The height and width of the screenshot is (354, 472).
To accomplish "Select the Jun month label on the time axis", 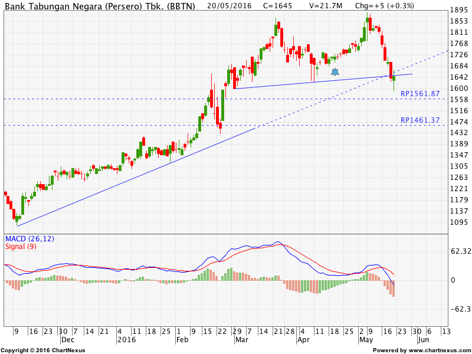I will click(423, 340).
